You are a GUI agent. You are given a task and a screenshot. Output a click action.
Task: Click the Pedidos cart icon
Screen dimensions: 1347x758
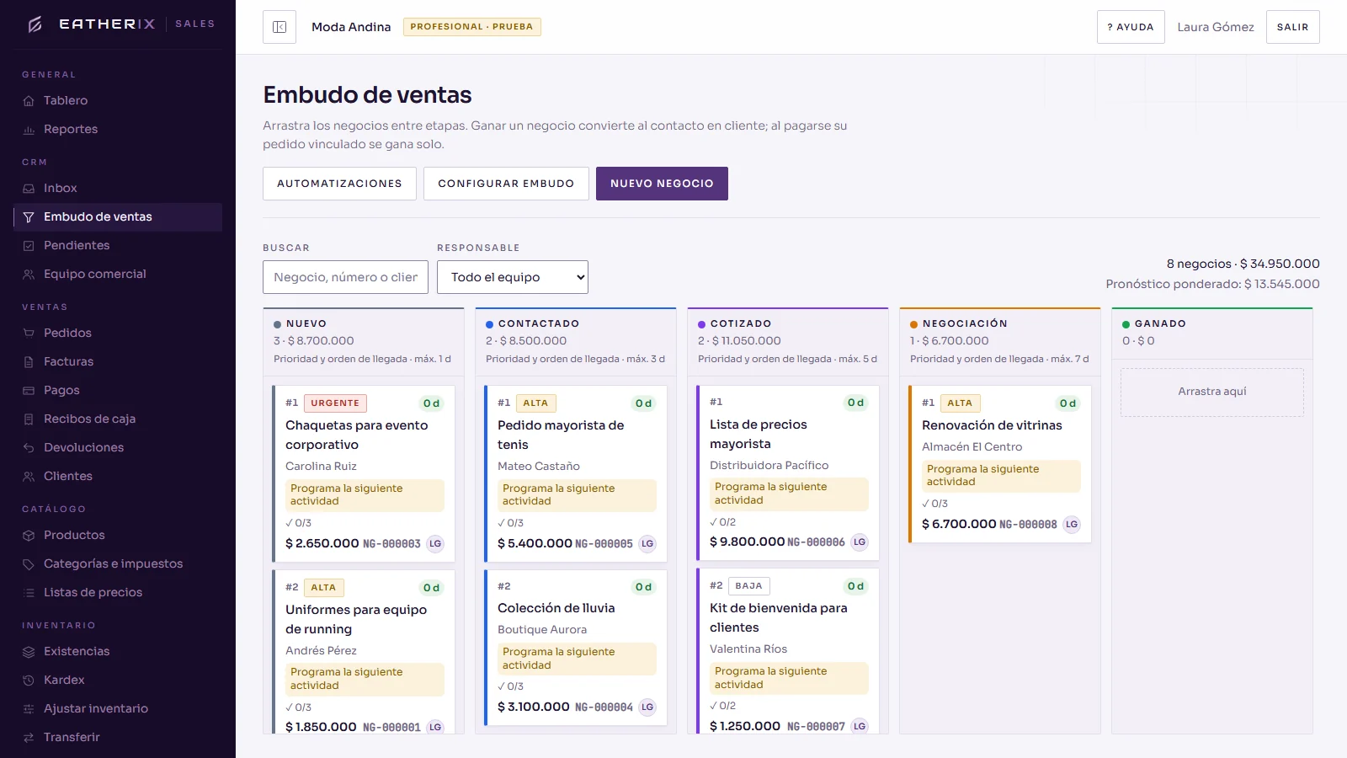coord(29,334)
